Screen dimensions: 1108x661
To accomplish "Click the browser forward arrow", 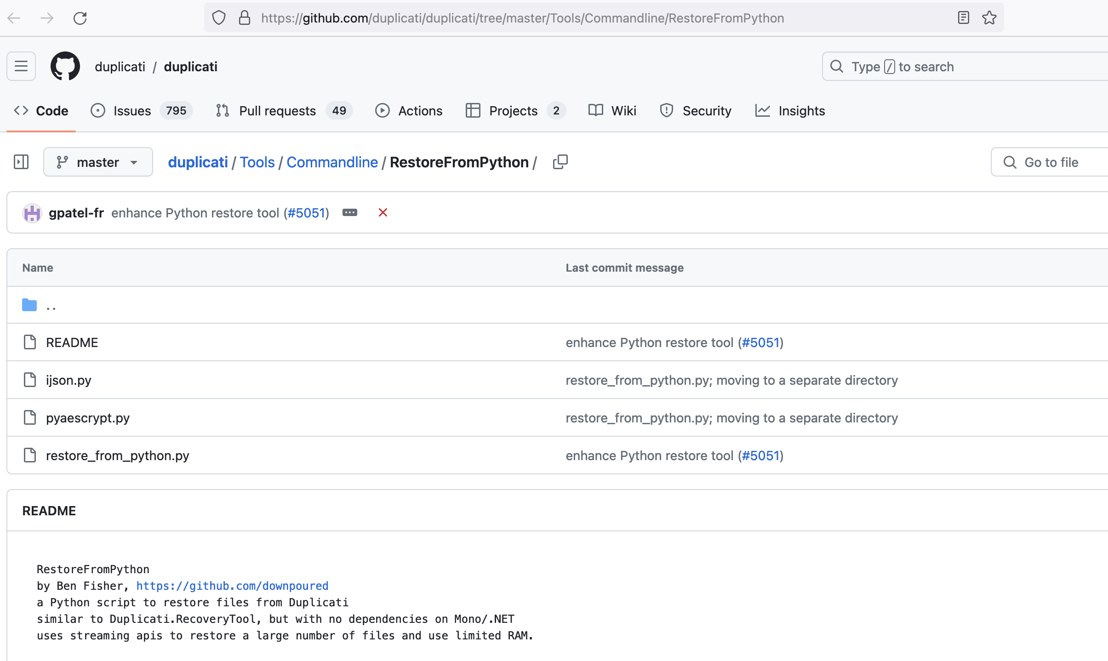I will click(46, 18).
